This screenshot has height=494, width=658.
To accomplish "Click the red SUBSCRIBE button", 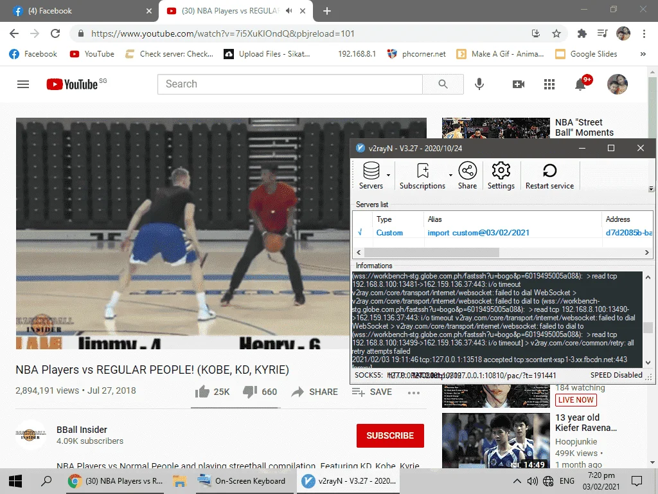I will [x=390, y=435].
